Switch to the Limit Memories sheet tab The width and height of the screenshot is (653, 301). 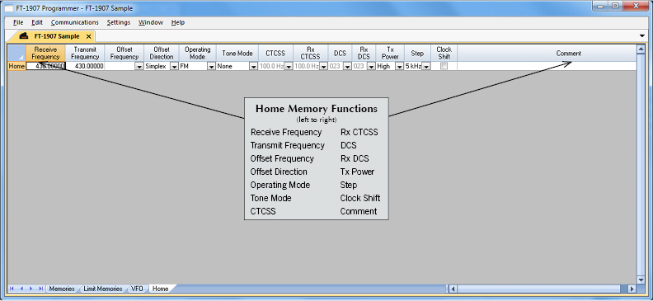(x=103, y=289)
